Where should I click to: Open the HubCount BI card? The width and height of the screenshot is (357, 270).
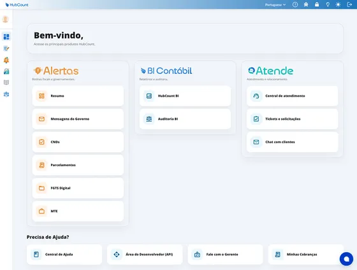[x=186, y=96]
